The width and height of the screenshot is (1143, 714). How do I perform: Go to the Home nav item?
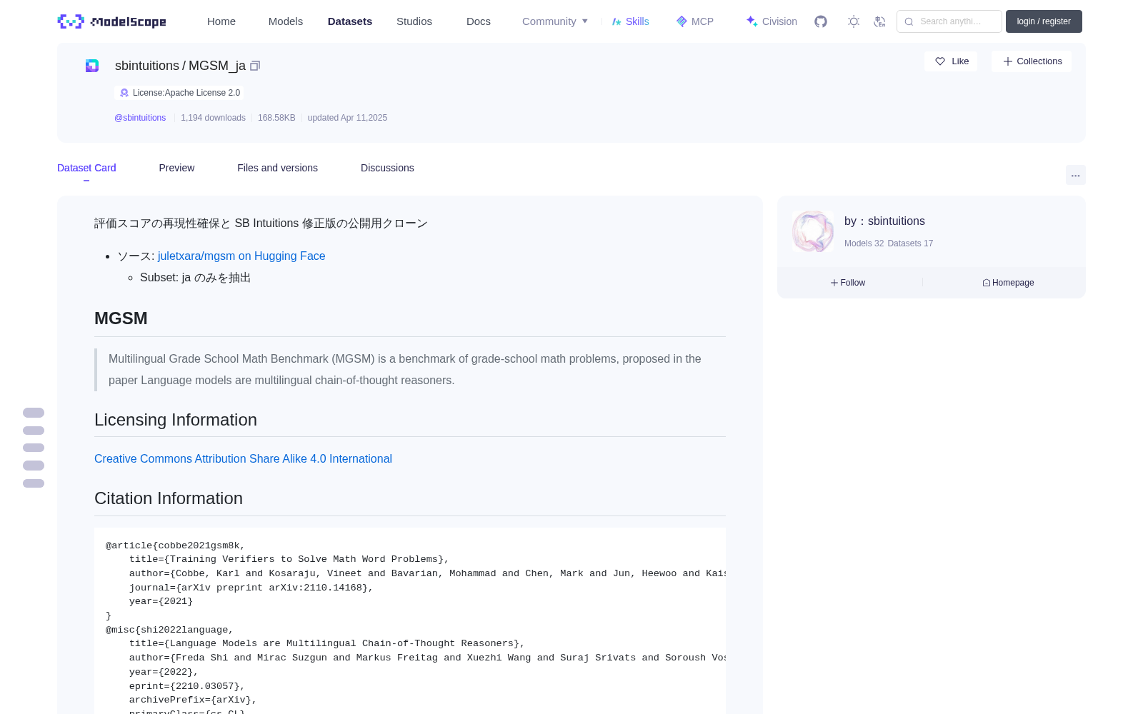tap(221, 21)
